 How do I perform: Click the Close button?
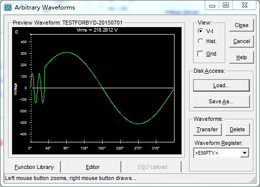241,25
